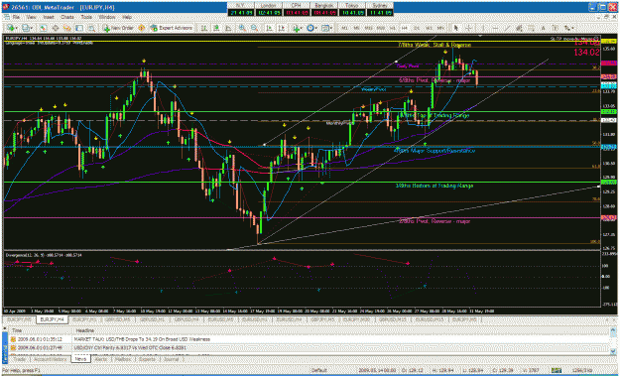Switch timeframe to M30

coord(381,28)
